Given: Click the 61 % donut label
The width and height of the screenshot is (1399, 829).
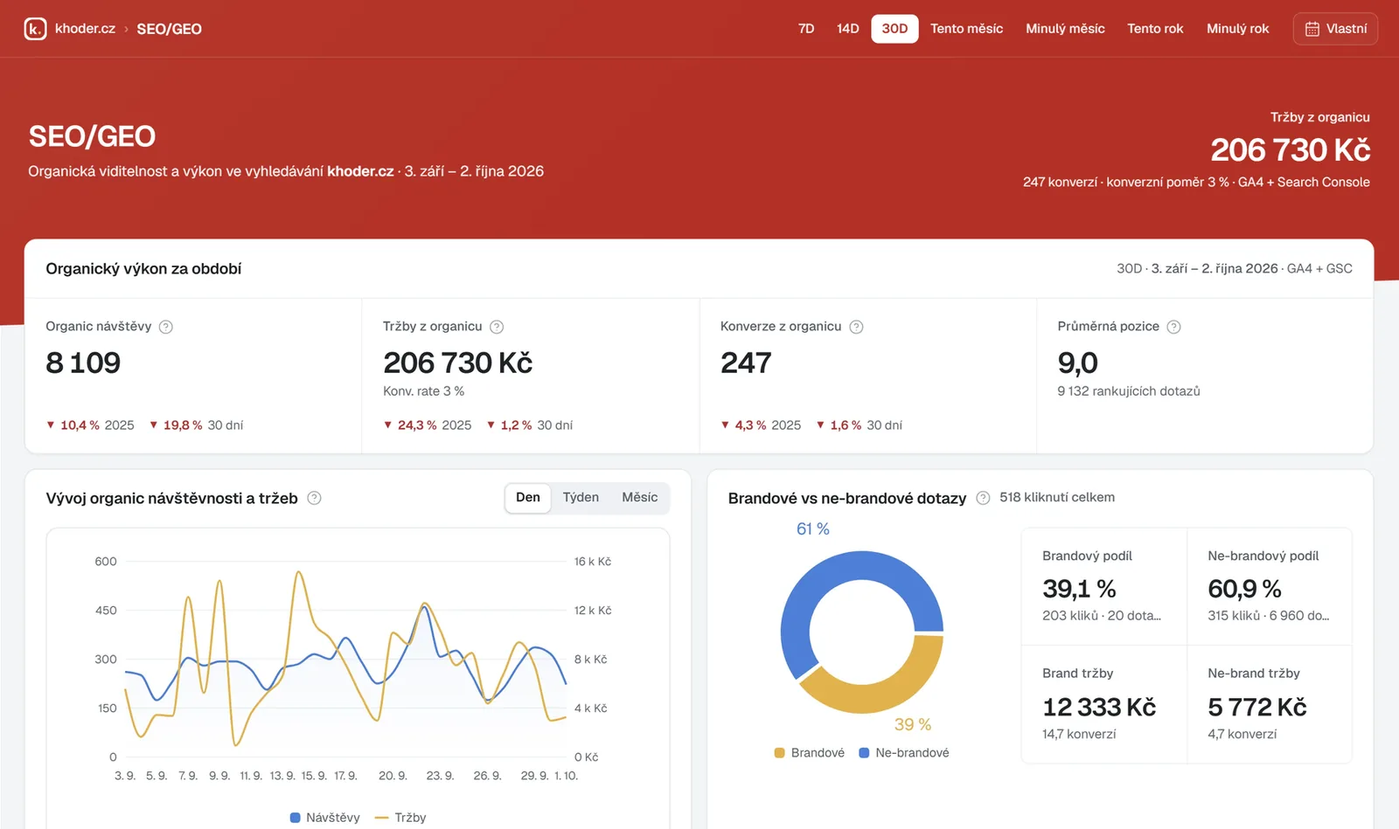Looking at the screenshot, I should tap(813, 528).
